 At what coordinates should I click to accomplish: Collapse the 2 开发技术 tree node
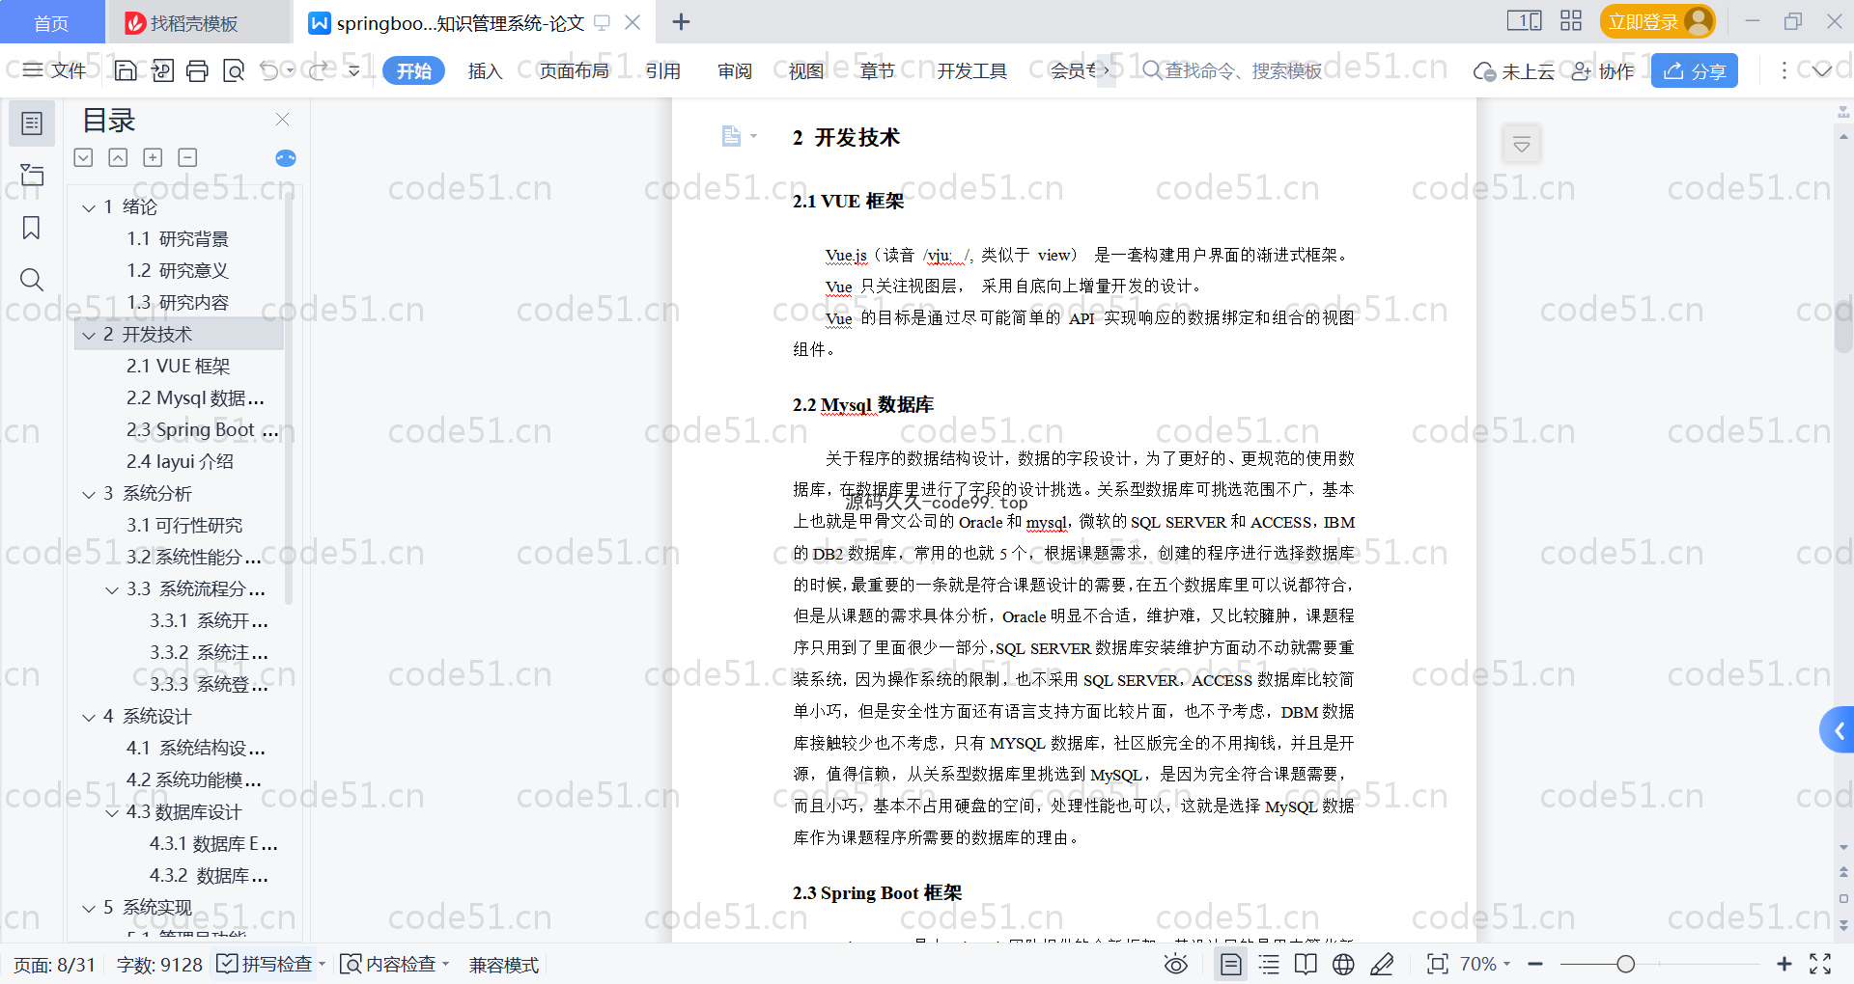[x=89, y=335]
